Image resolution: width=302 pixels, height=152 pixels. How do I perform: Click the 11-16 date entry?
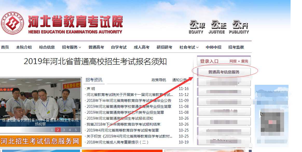(x=184, y=89)
